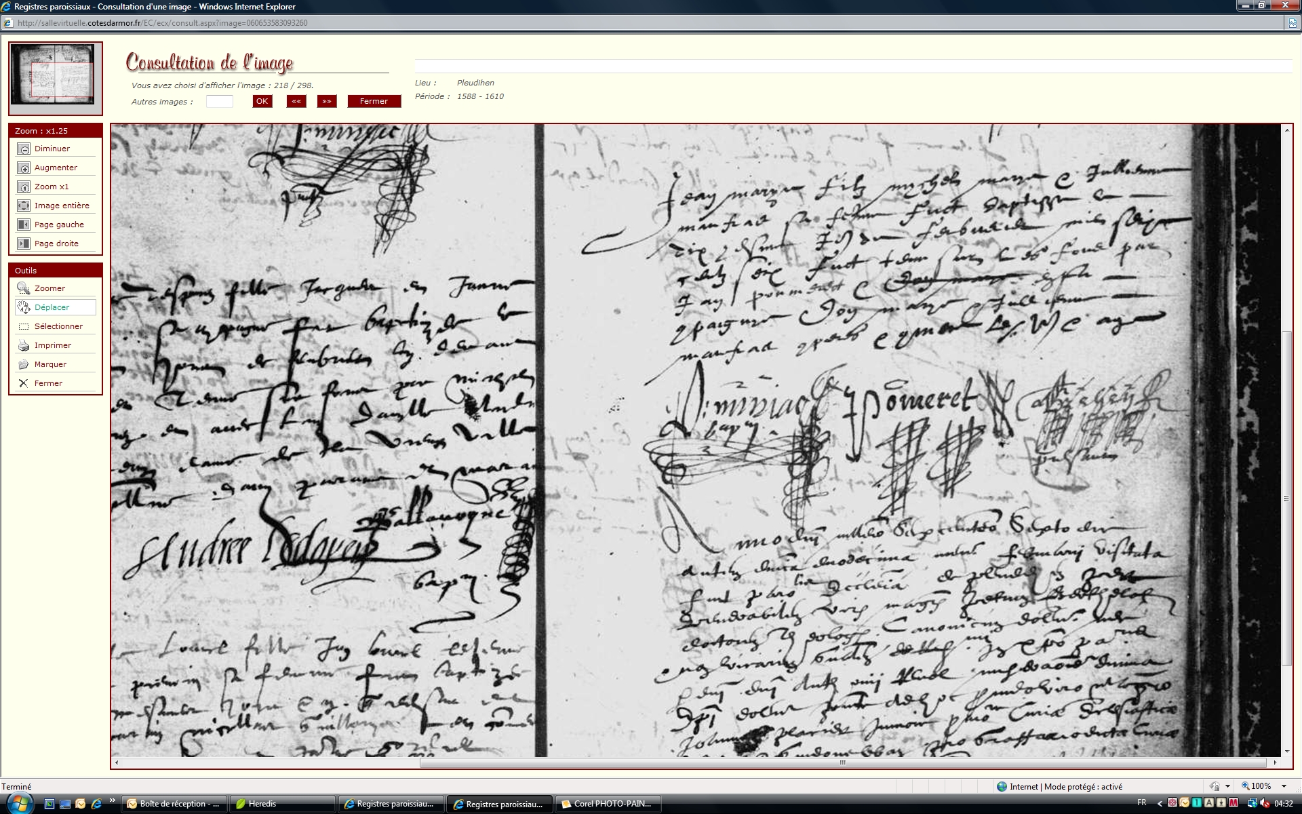
Task: Go to the next image with »» button
Action: 327,101
